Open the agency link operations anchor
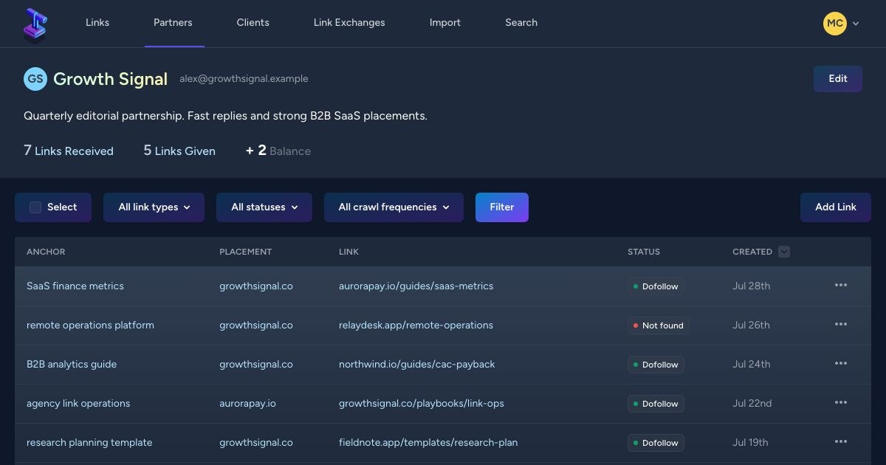The height and width of the screenshot is (465, 886). click(x=78, y=403)
